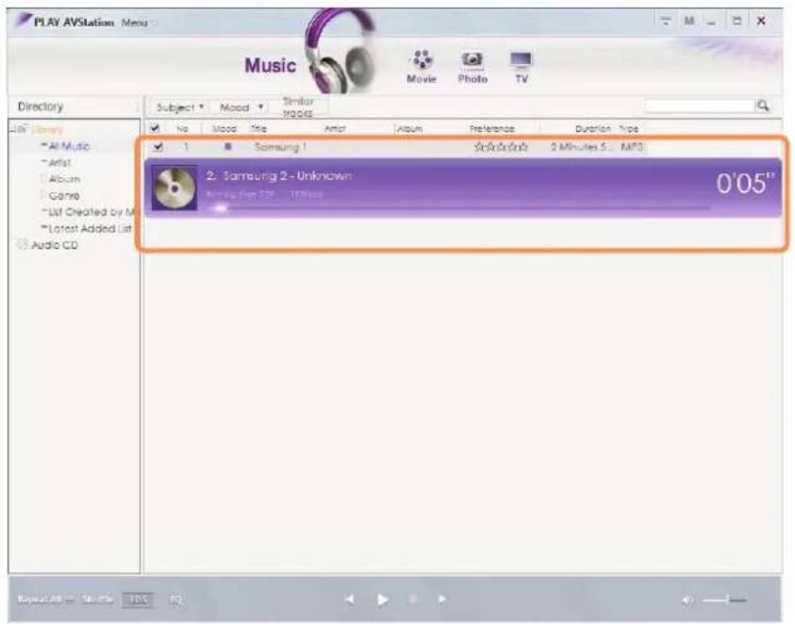Image resolution: width=795 pixels, height=624 pixels.
Task: Click the "2. Samsung 2 - Unknown" title
Action: point(279,176)
